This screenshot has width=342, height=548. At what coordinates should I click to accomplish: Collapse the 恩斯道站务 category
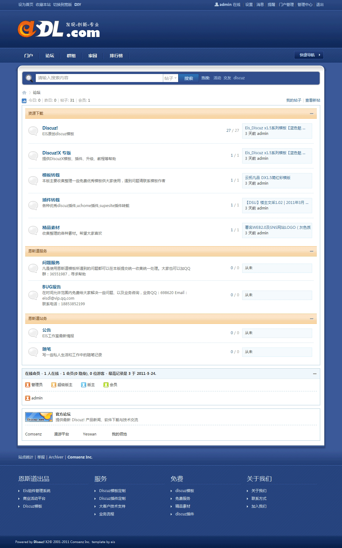[312, 319]
